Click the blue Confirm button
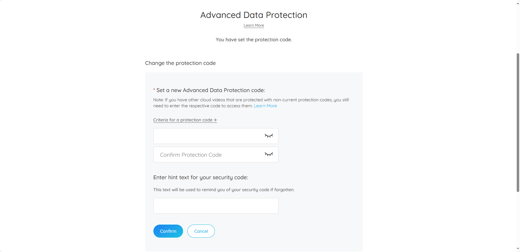Screen dimensions: 520x252 click(168, 231)
